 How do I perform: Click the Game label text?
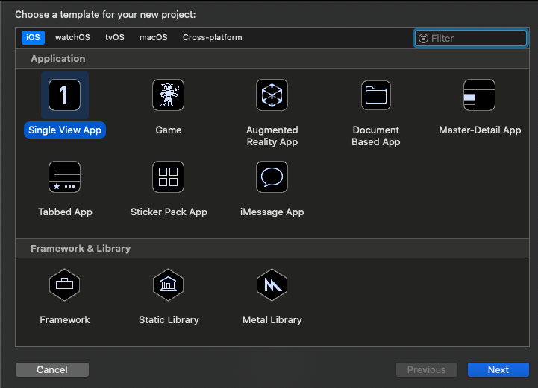169,130
